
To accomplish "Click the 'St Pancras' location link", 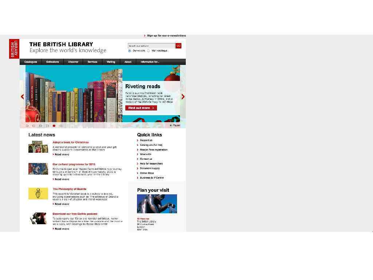I will (143, 219).
